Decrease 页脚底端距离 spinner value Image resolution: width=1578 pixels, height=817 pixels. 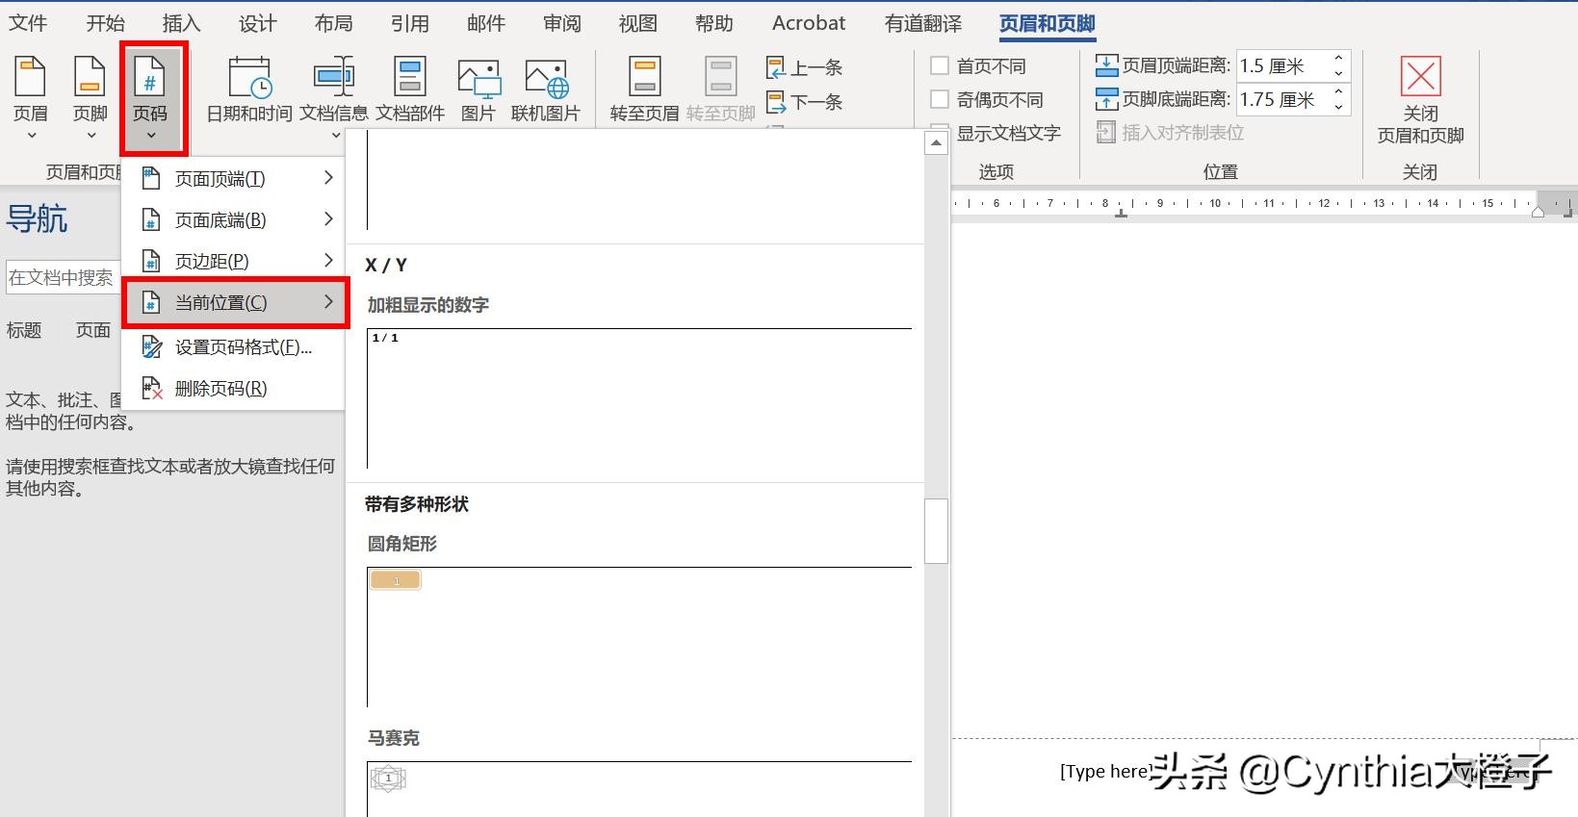coord(1338,107)
